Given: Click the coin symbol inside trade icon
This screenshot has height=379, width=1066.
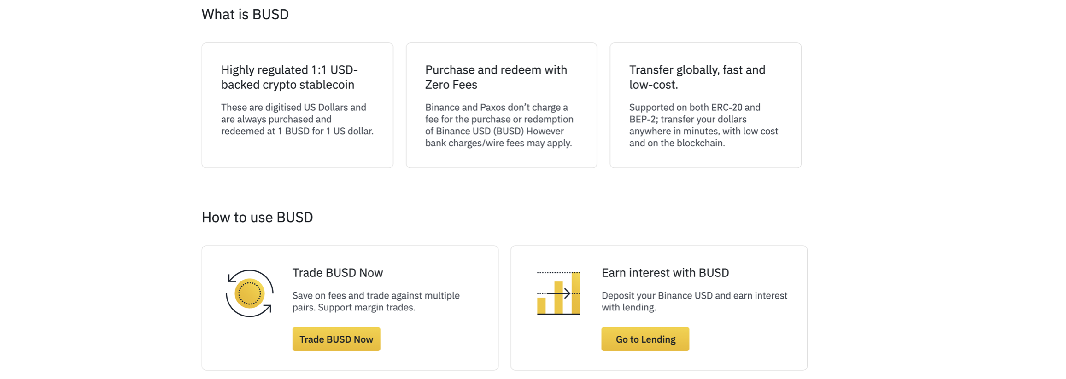Looking at the screenshot, I should (x=250, y=293).
